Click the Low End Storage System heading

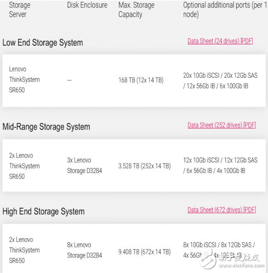(43, 43)
